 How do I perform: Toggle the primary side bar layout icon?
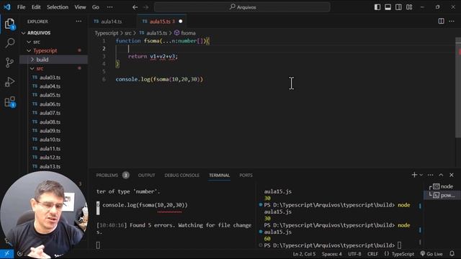pyautogui.click(x=377, y=7)
